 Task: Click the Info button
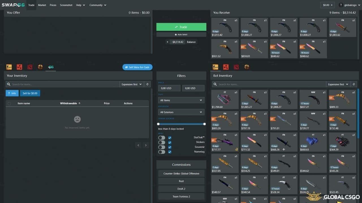tap(12, 93)
